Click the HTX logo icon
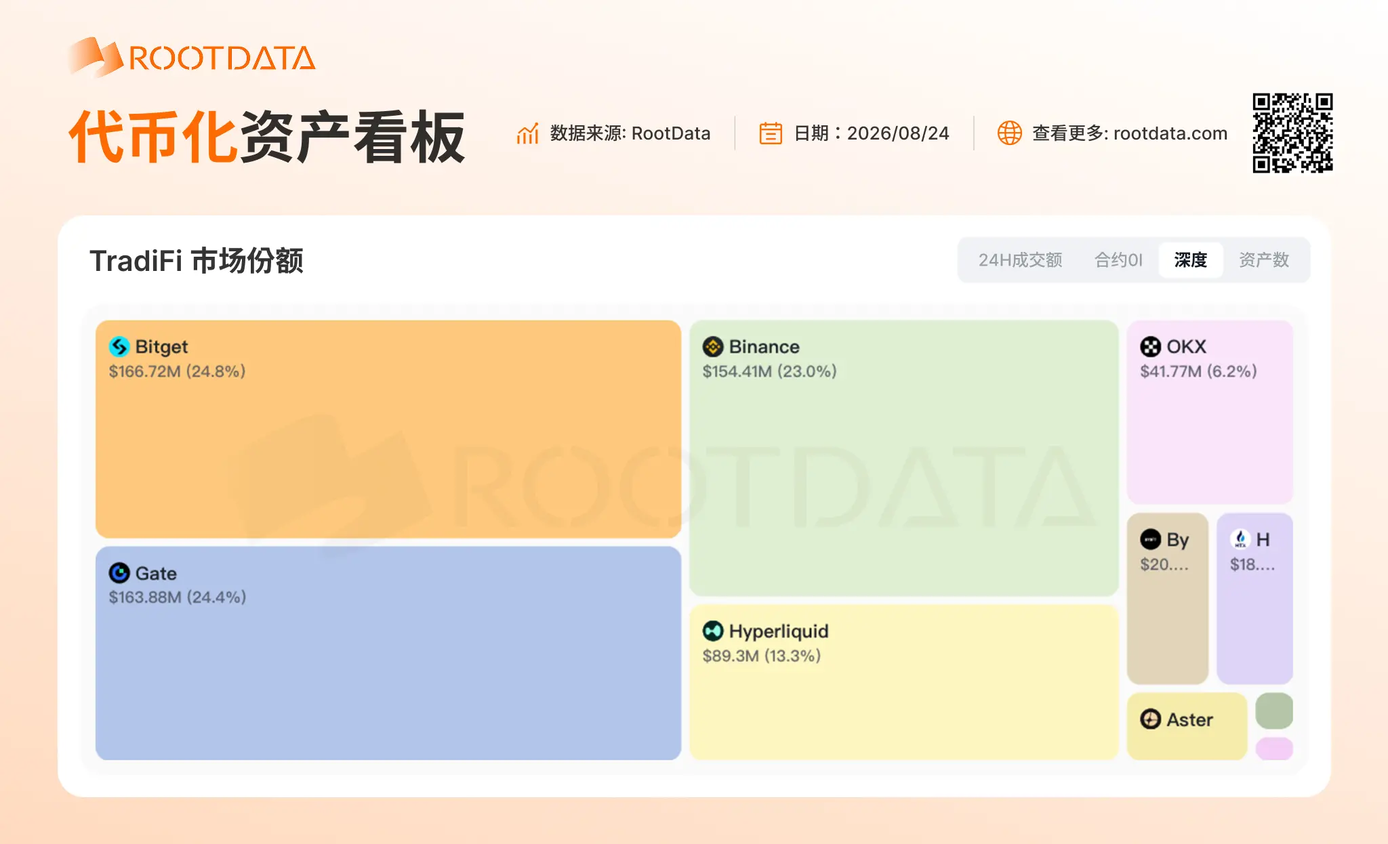 [1240, 539]
